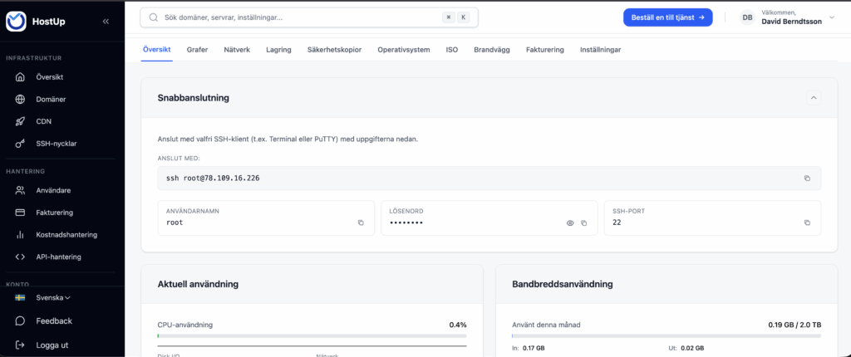Image resolution: width=851 pixels, height=357 pixels.
Task: Reveal the password with eye icon
Action: point(570,223)
